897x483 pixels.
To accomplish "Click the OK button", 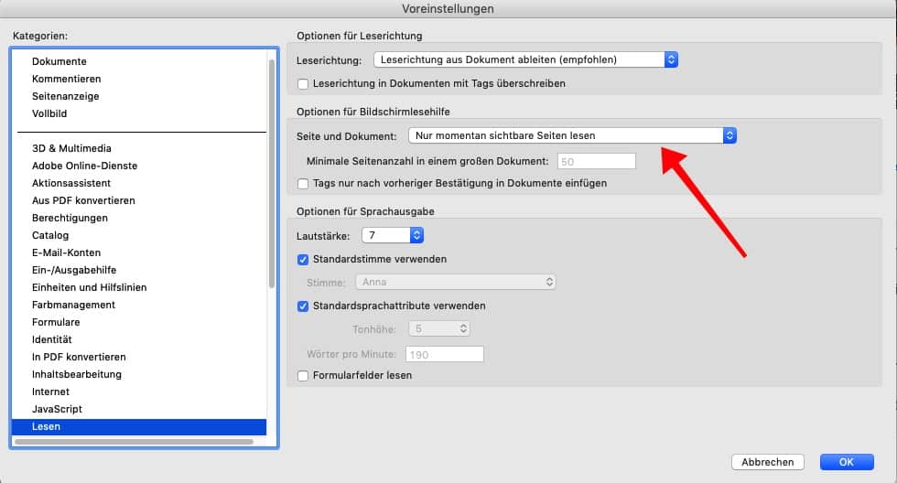I will point(846,462).
